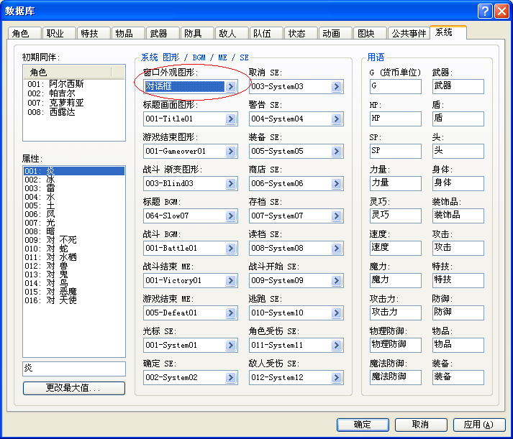Open picker arrow for 001-Battle01 BGM
The height and width of the screenshot is (439, 513).
pyautogui.click(x=231, y=248)
